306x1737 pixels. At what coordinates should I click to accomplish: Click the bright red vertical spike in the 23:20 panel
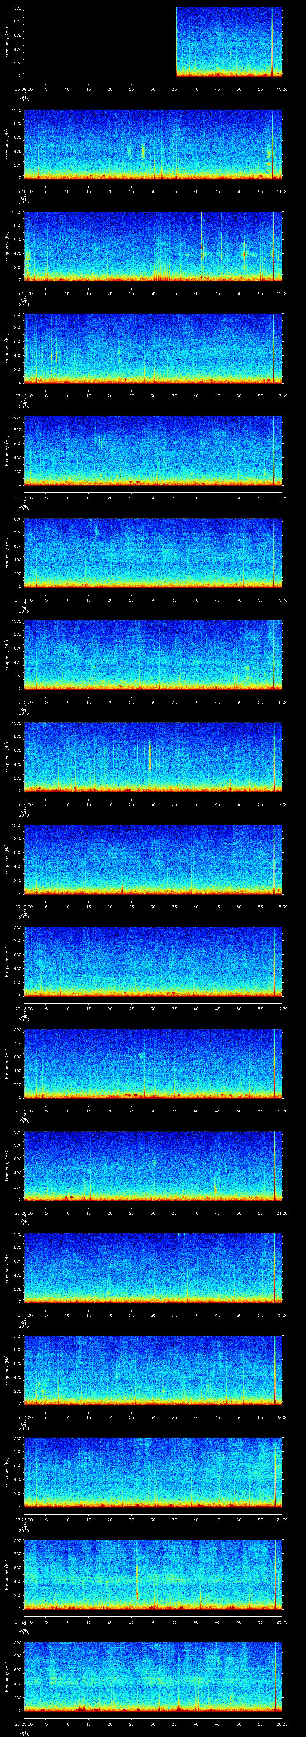tap(274, 1167)
